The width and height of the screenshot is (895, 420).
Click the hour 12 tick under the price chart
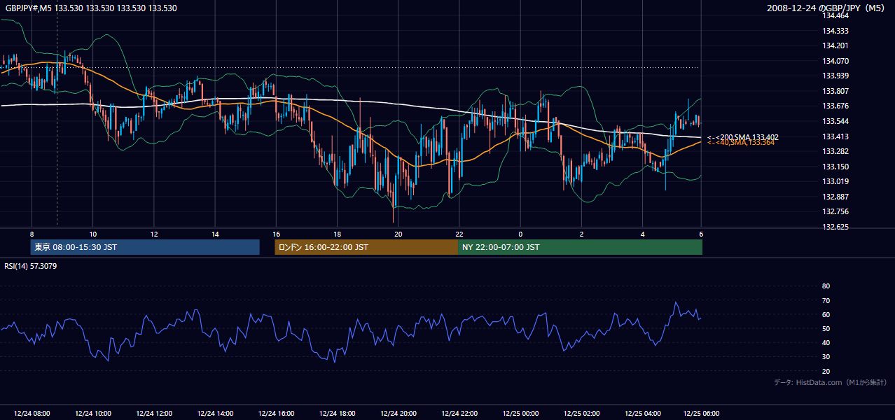pos(154,234)
